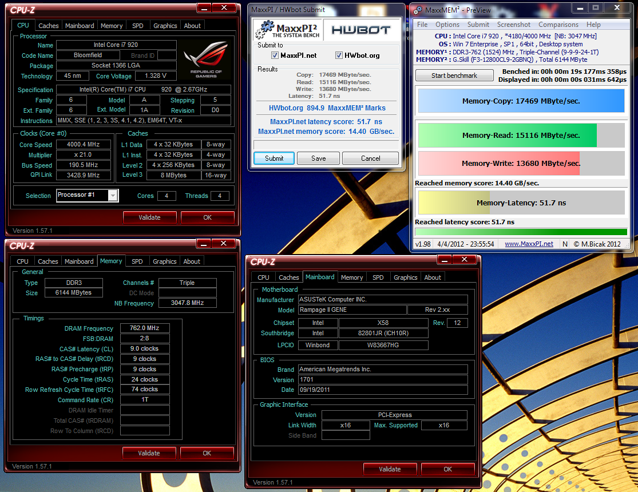The height and width of the screenshot is (492, 638).
Task: Click Validate in CPU-Z Mainboard window
Action: point(390,469)
